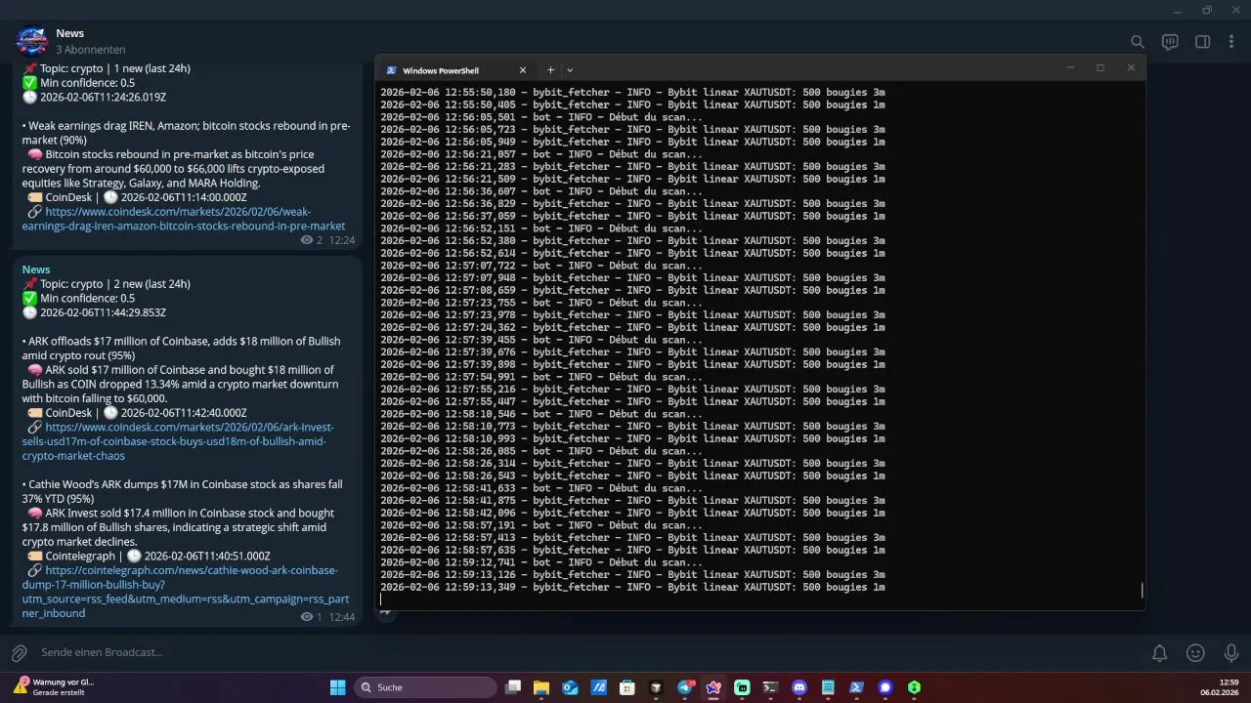This screenshot has height=703, width=1251.
Task: Open Outlook from the taskbar
Action: [570, 687]
